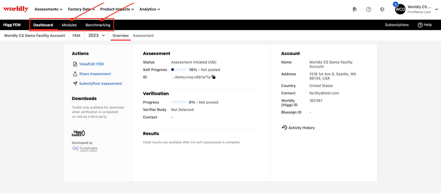Open the Benchmarking tab
The height and width of the screenshot is (194, 441).
coord(98,25)
